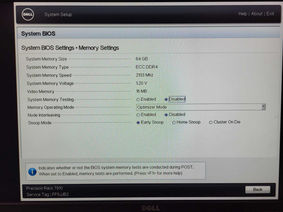283x212 pixels.
Task: Select Disabled for System Memory Testing
Action: tap(166, 99)
